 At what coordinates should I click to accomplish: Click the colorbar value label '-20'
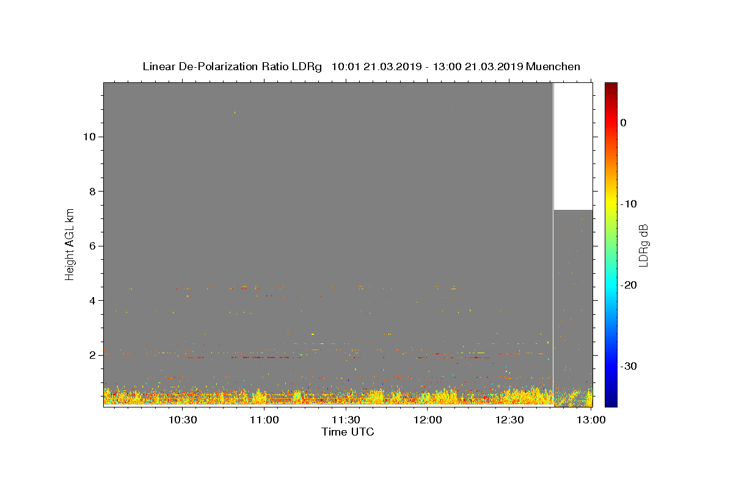[x=629, y=285]
